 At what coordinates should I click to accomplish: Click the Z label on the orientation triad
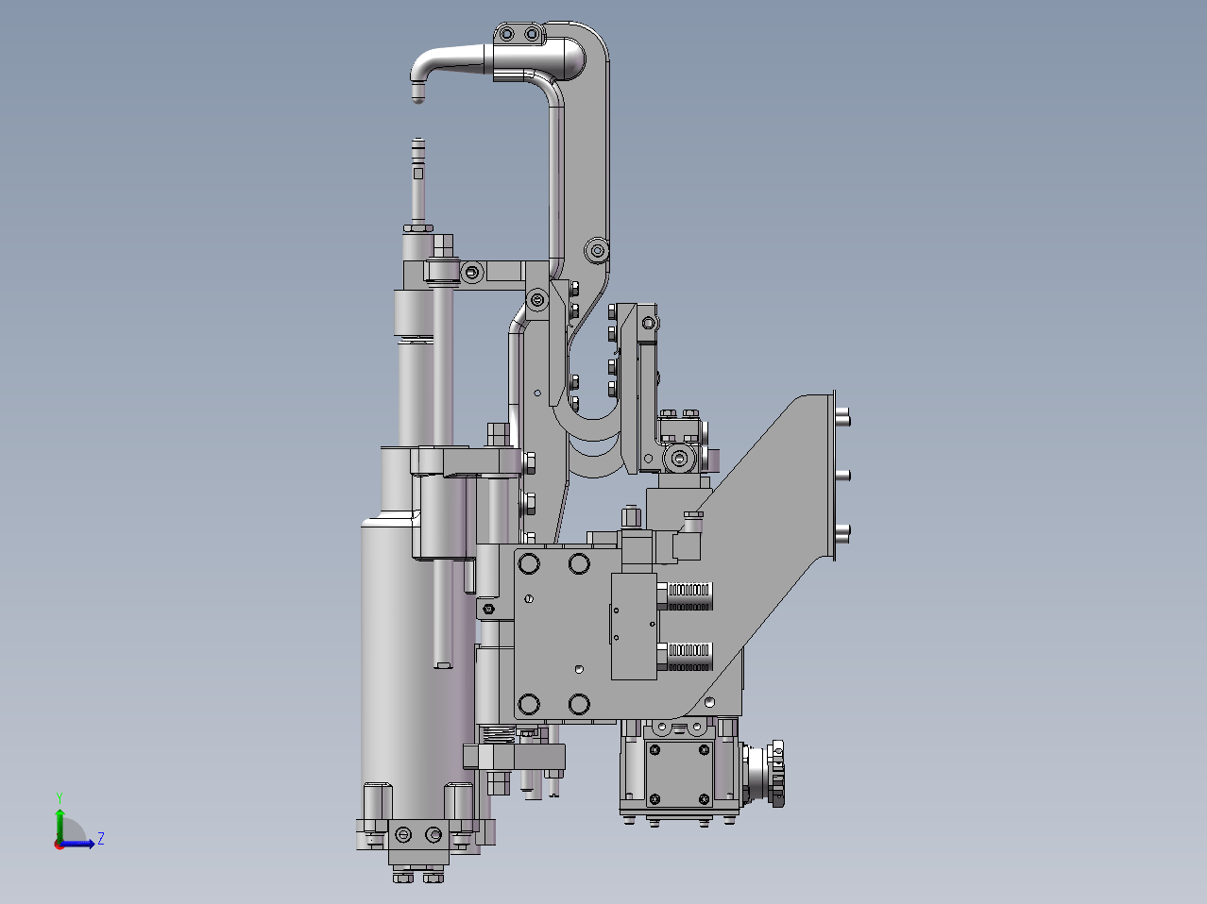coord(101,838)
